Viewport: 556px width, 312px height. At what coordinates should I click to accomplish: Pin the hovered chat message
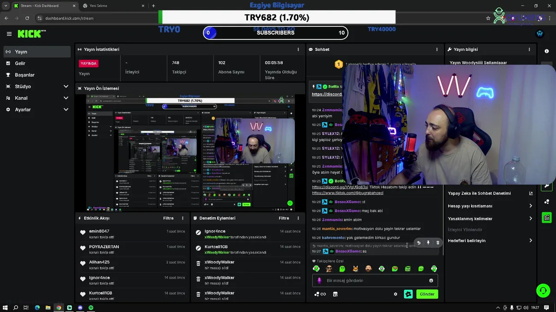pyautogui.click(x=428, y=243)
